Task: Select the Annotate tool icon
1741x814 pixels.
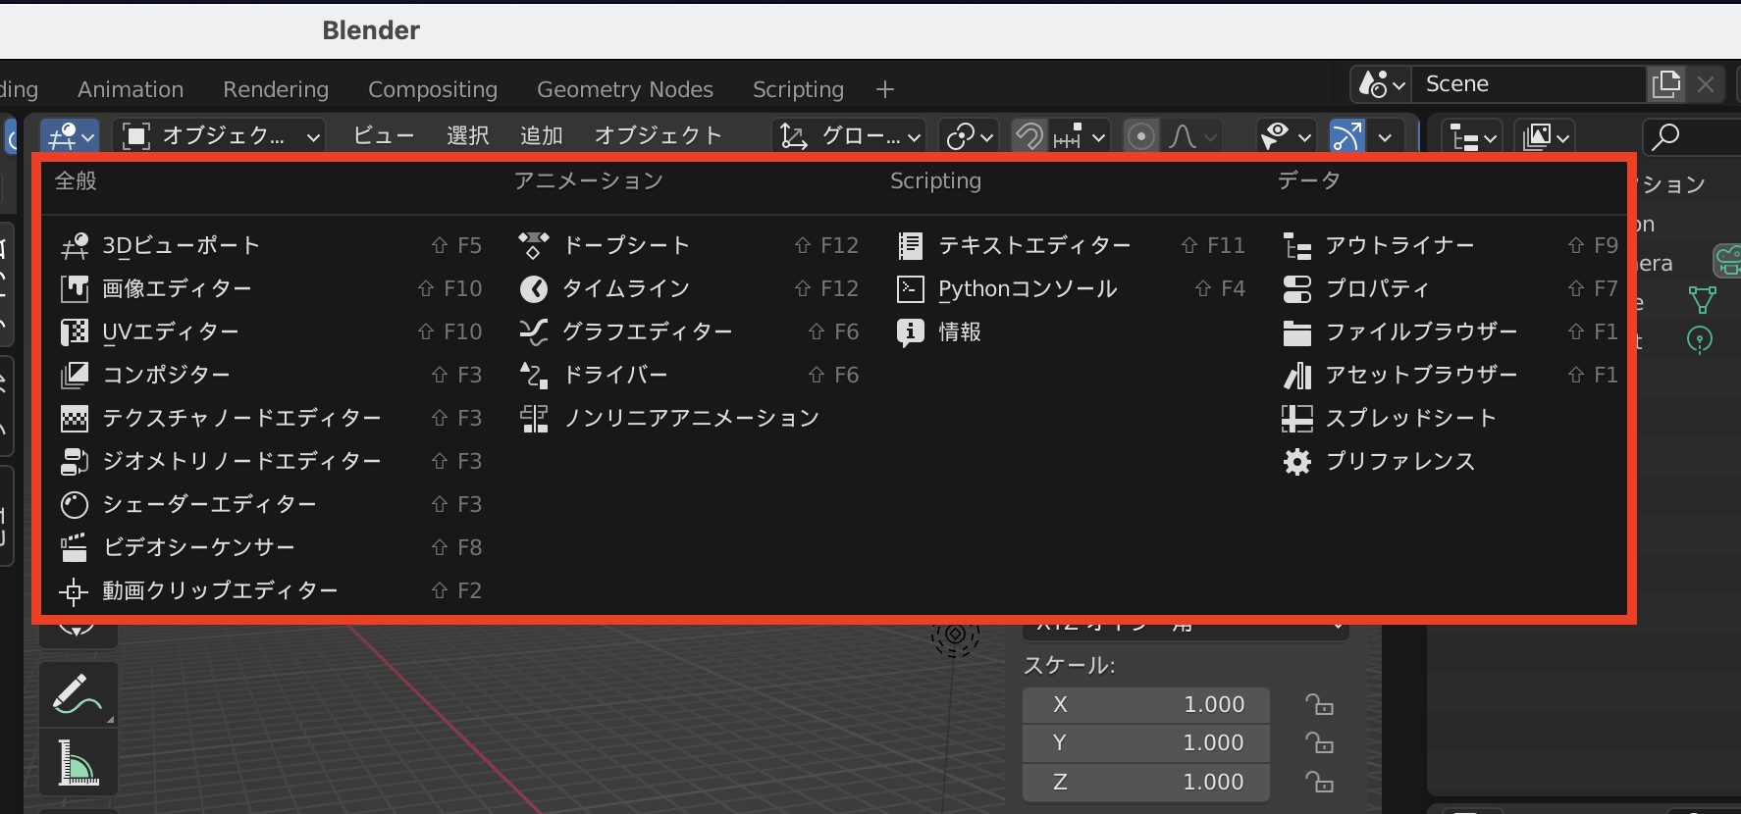Action: click(x=78, y=694)
